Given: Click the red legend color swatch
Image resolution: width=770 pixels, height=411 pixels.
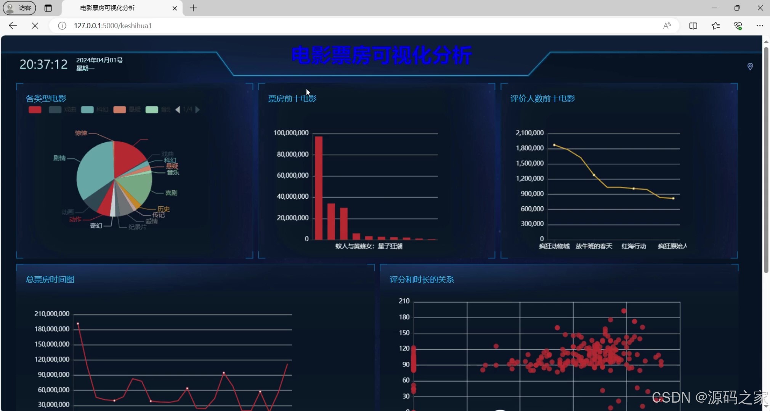Looking at the screenshot, I should point(35,110).
